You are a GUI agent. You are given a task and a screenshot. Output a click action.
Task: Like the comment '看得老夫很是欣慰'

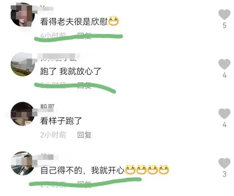pos(224,15)
